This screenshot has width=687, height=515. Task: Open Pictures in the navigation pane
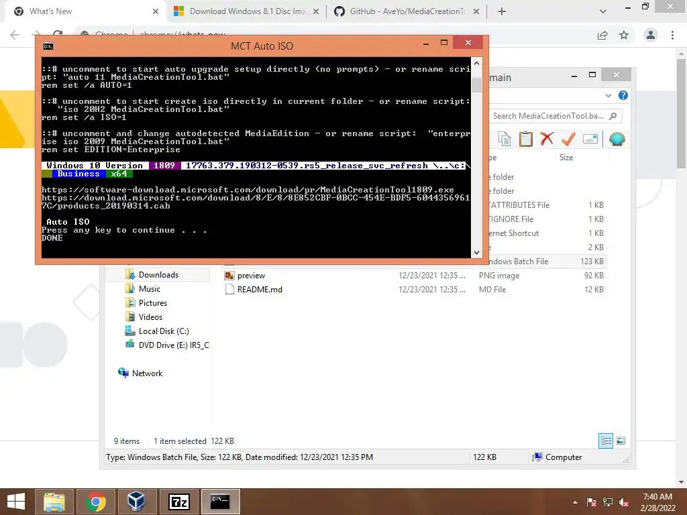pyautogui.click(x=152, y=302)
